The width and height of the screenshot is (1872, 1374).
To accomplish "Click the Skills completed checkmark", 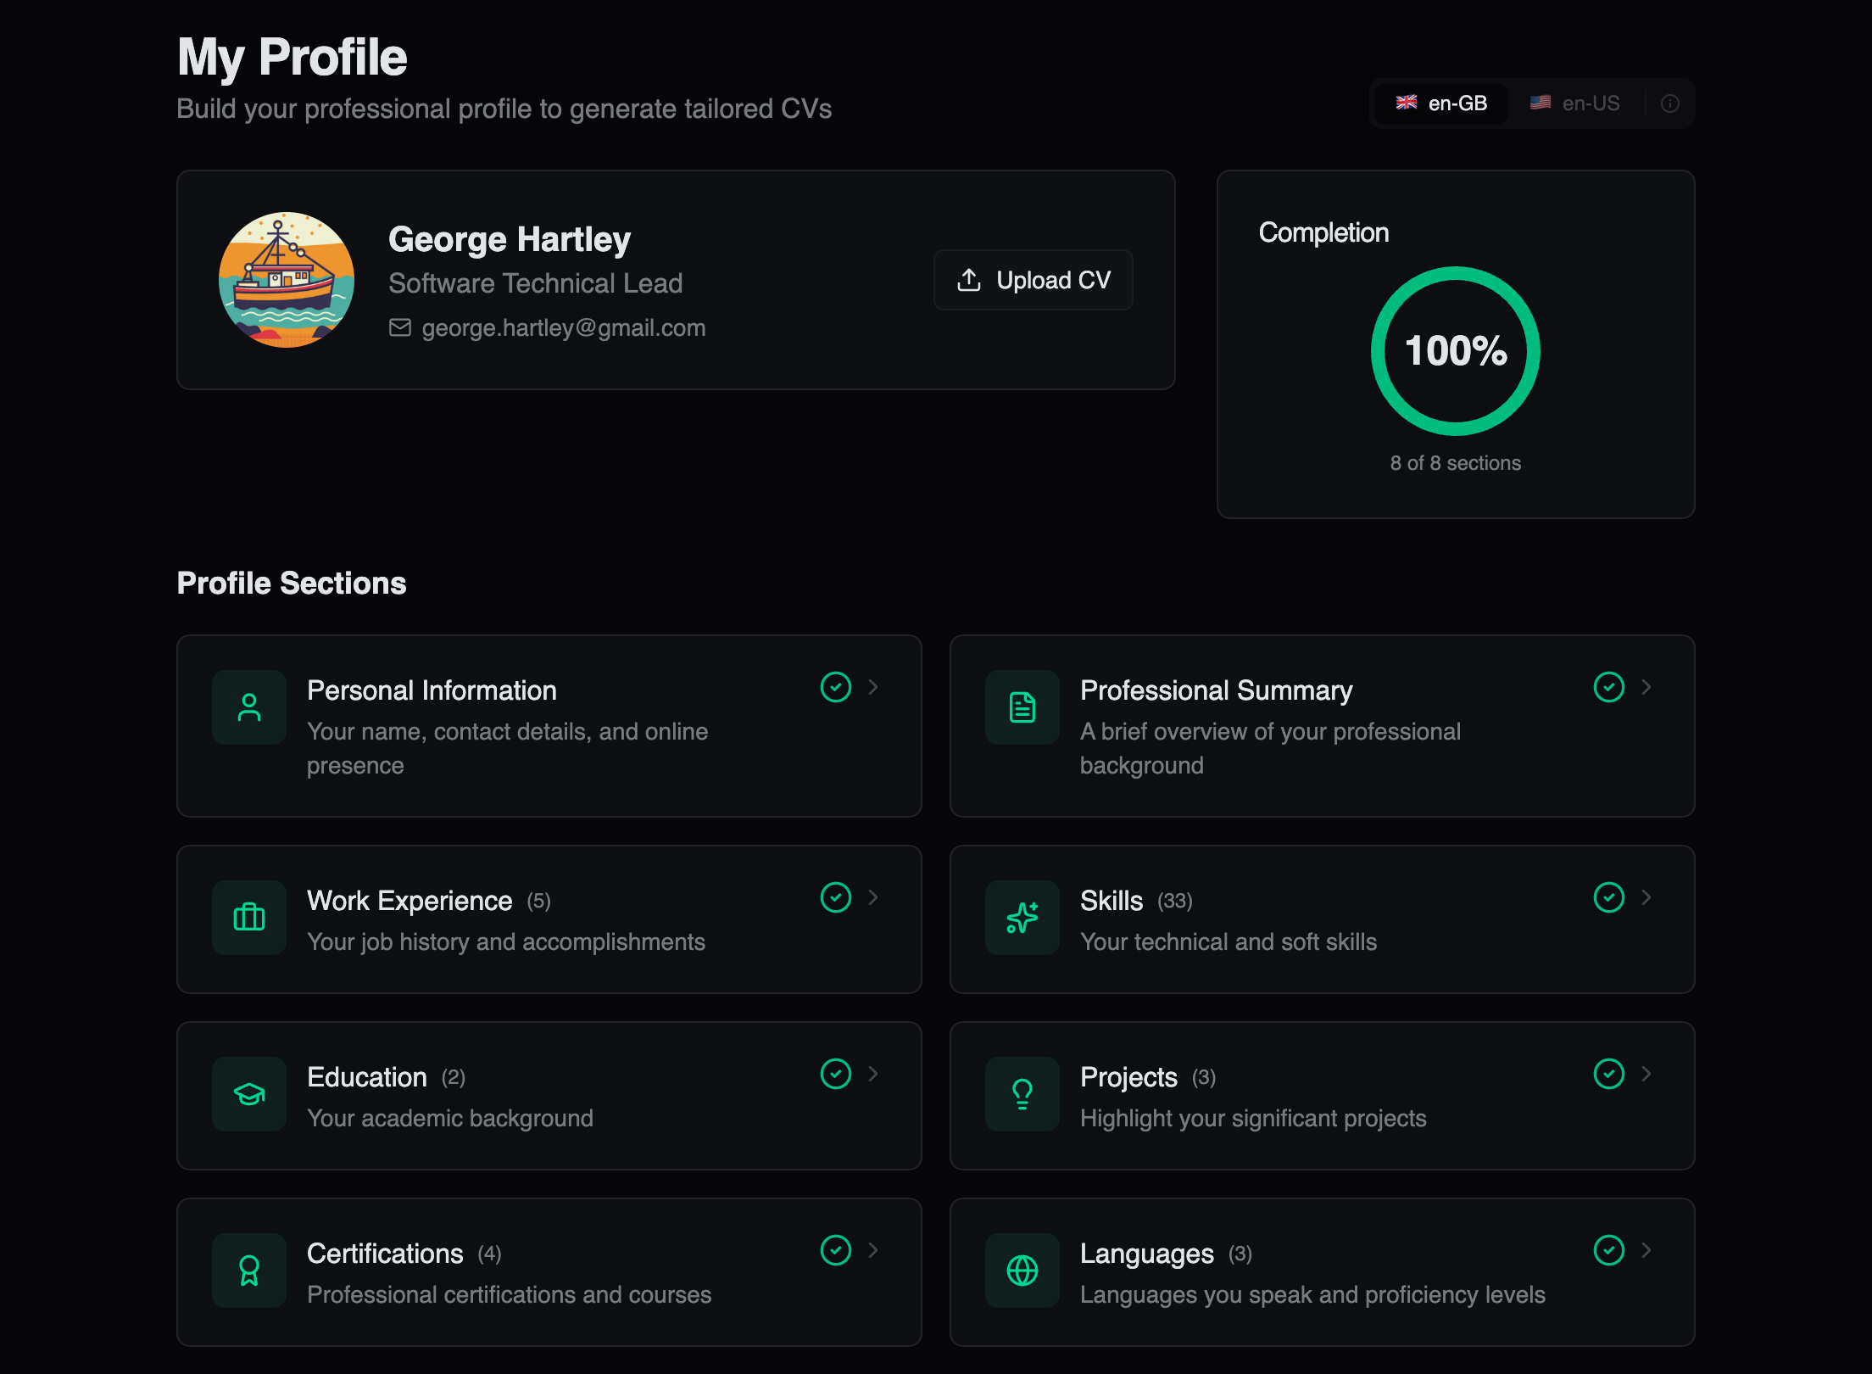I will pyautogui.click(x=1609, y=897).
